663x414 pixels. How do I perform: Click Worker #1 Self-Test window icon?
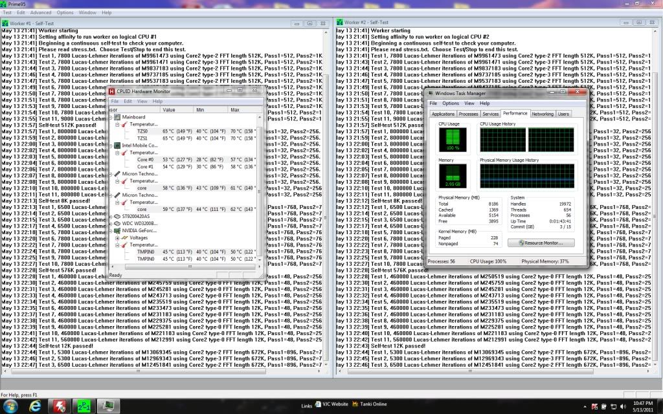click(x=5, y=23)
